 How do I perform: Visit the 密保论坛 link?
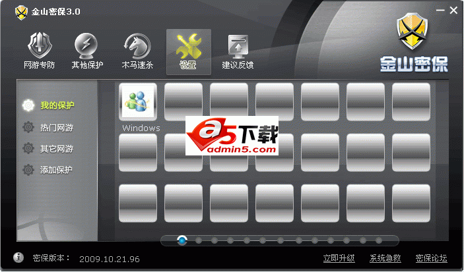[x=431, y=258]
